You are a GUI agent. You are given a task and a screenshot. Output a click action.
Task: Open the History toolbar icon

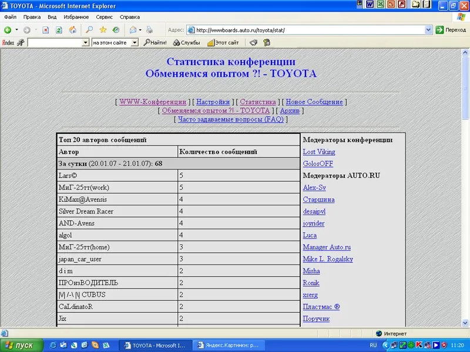(x=116, y=30)
